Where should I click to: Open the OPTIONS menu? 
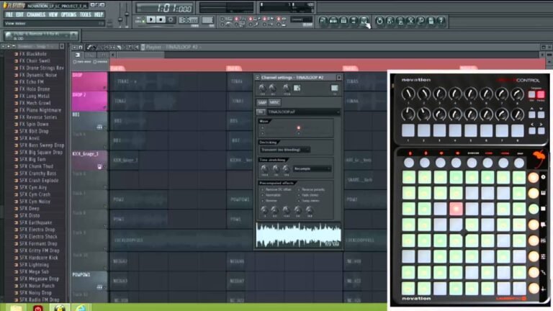tap(68, 15)
